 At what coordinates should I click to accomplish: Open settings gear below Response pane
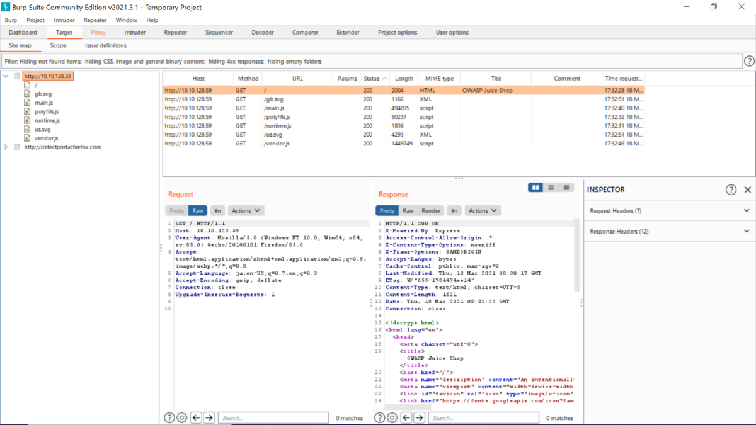click(392, 417)
